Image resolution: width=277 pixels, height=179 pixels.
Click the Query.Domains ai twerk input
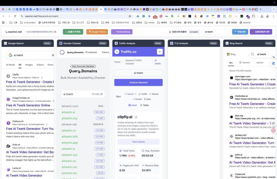pos(83,94)
